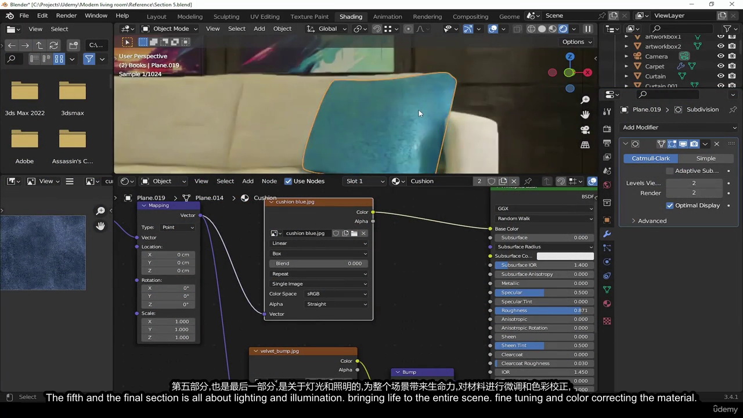The image size is (743, 418).
Task: Toggle viewport overlays
Action: click(x=493, y=28)
